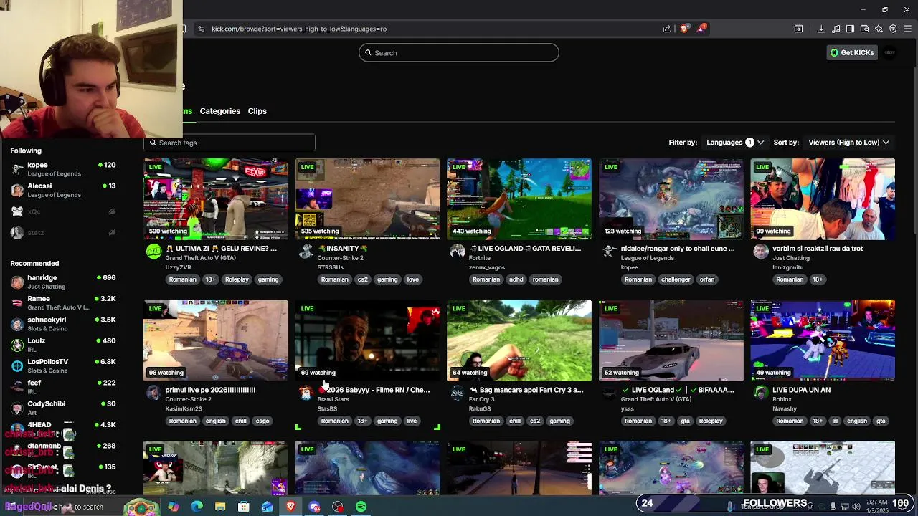The image size is (918, 516).
Task: Click the tab search icon in toolbar
Action: pos(798,29)
